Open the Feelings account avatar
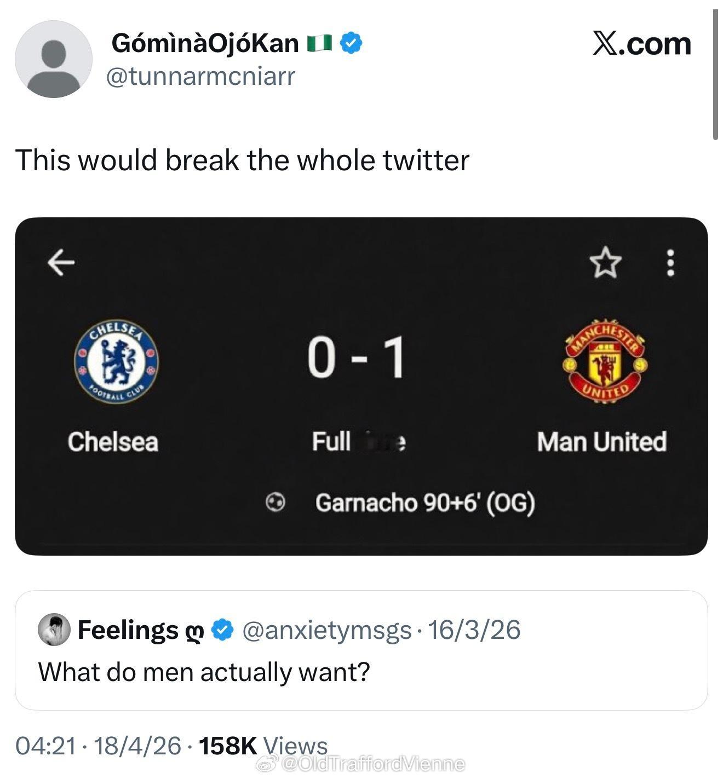Image resolution: width=723 pixels, height=779 pixels. coord(54,630)
